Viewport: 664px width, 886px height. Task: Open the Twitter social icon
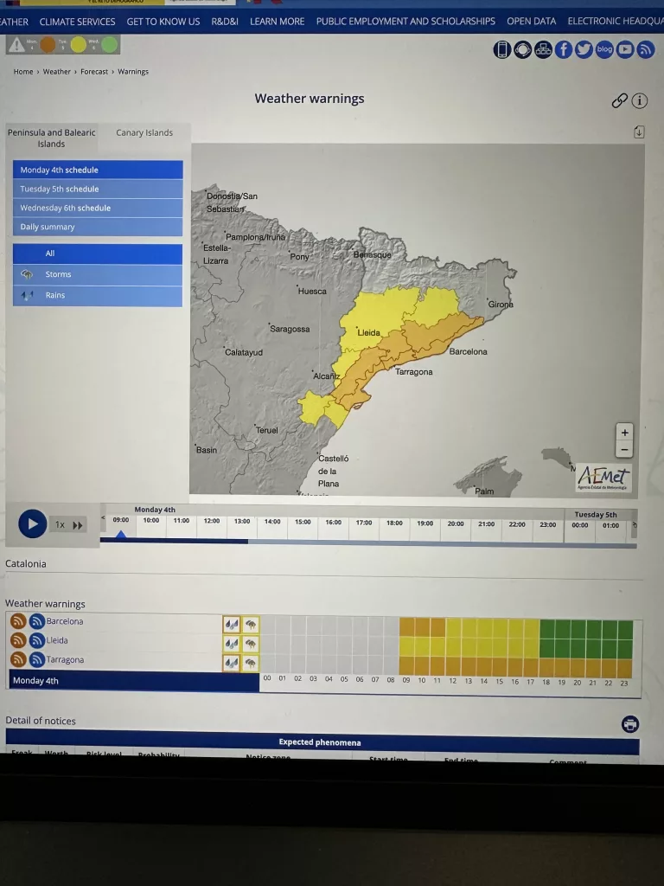584,50
